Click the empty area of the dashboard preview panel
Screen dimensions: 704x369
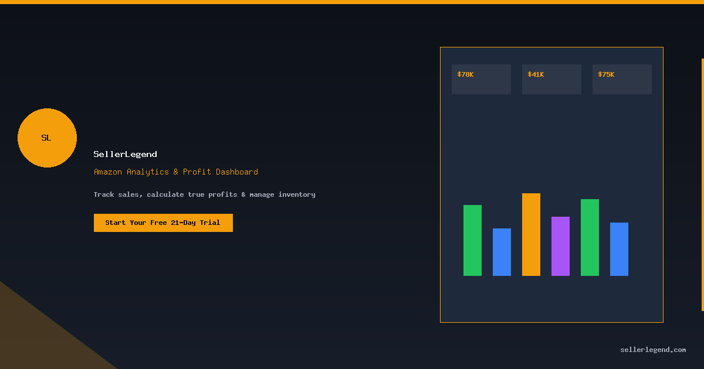tap(551, 141)
